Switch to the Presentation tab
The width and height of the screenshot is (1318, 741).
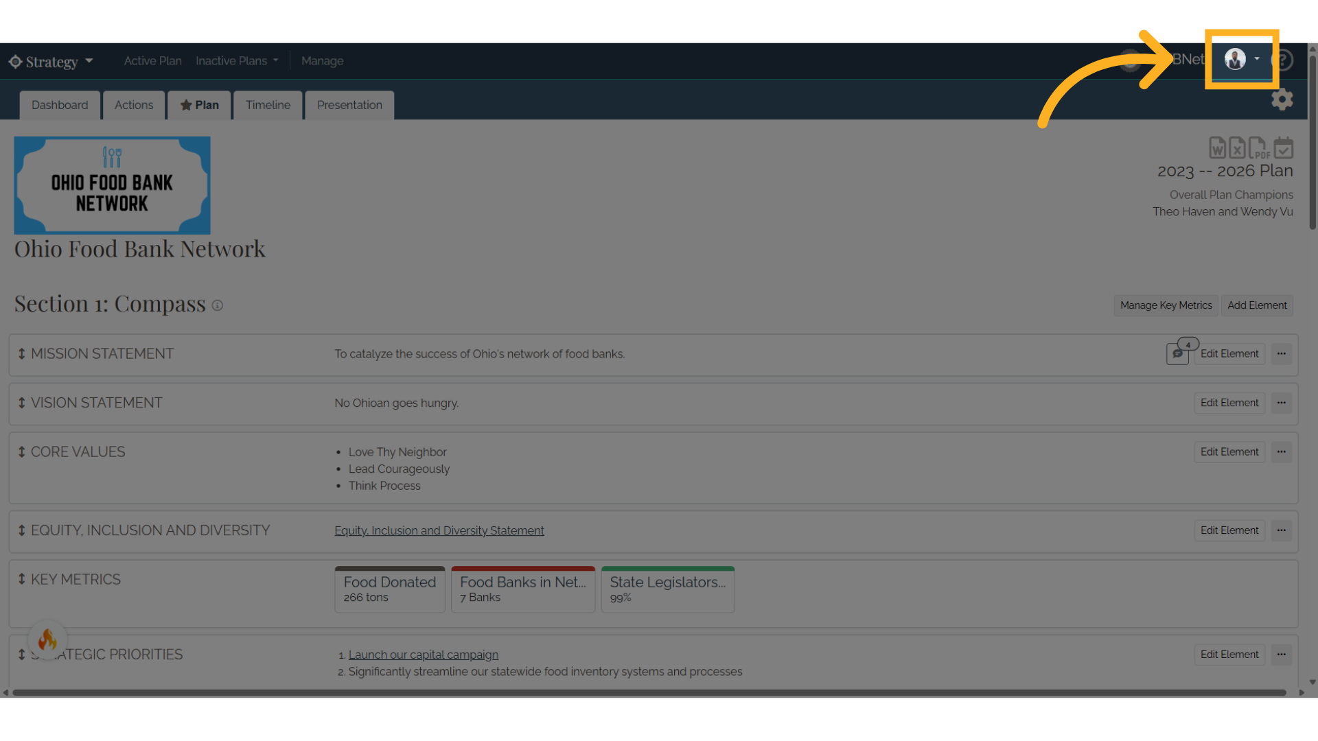349,105
